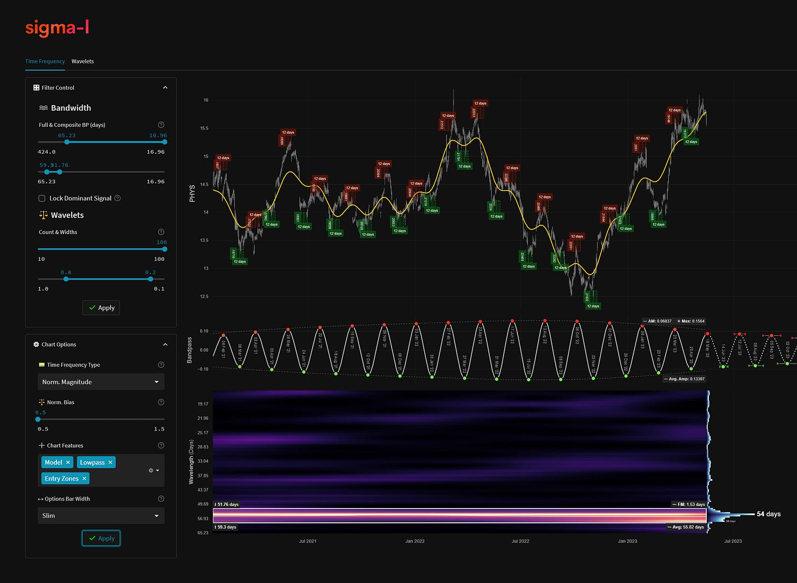Click the Composite BP handle at 59.3
Screen dimensions: 797x583
pyautogui.click(x=47, y=172)
